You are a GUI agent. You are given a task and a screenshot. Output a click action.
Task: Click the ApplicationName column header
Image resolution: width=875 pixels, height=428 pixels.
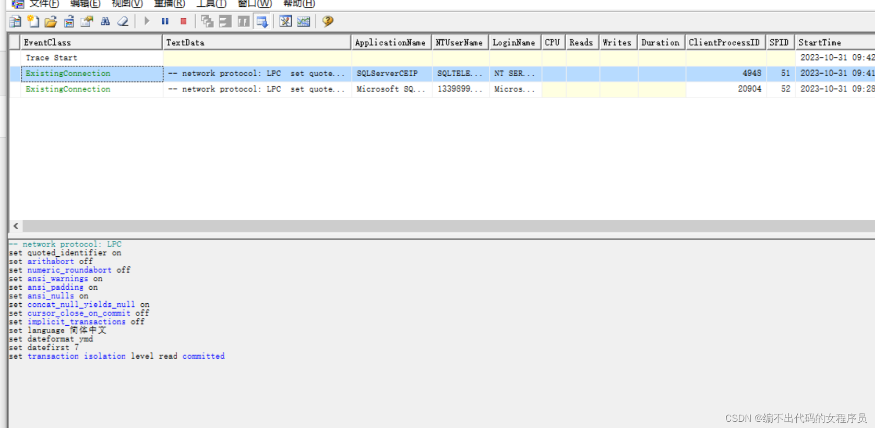click(391, 42)
